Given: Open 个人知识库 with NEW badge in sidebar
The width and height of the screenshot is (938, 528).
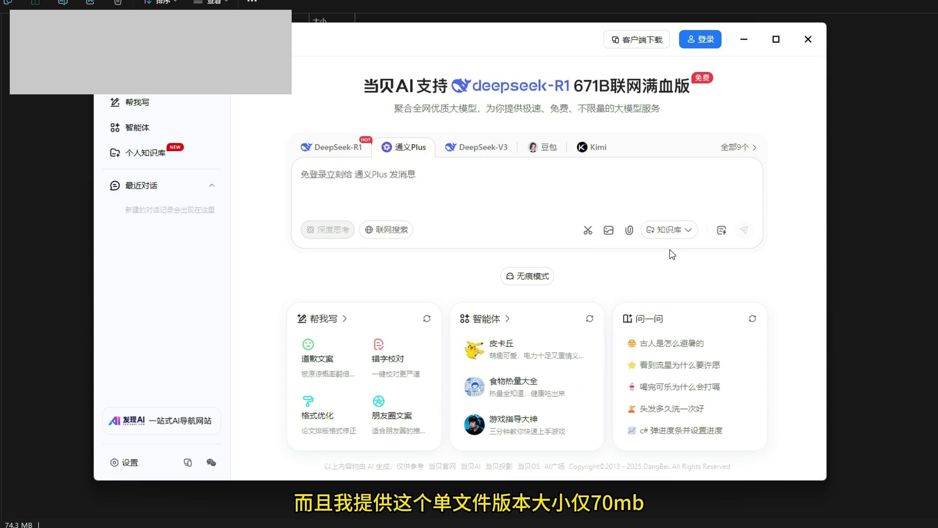Looking at the screenshot, I should click(x=142, y=153).
